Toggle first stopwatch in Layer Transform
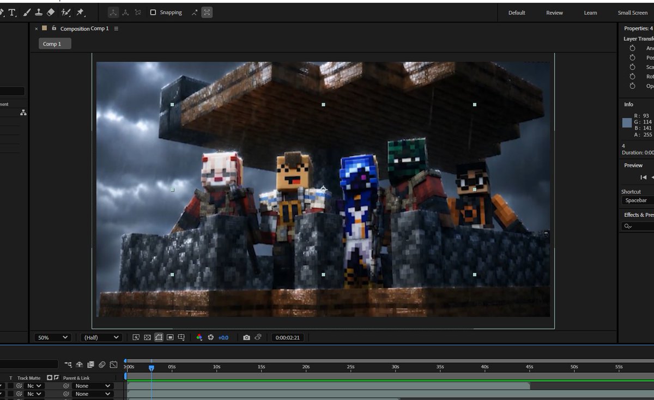 pyautogui.click(x=632, y=48)
